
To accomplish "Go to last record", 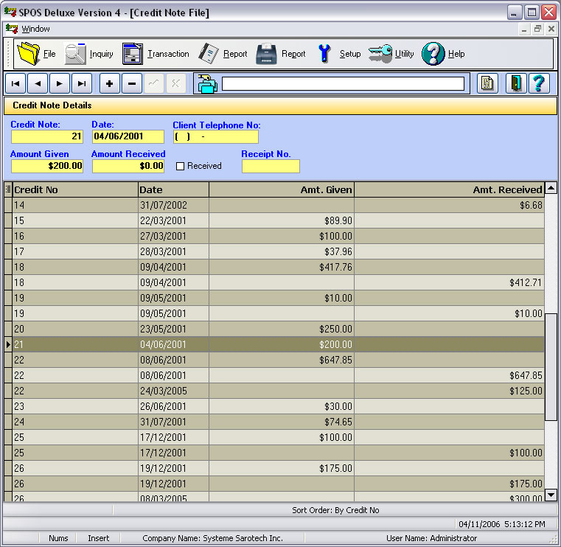I will coord(82,84).
